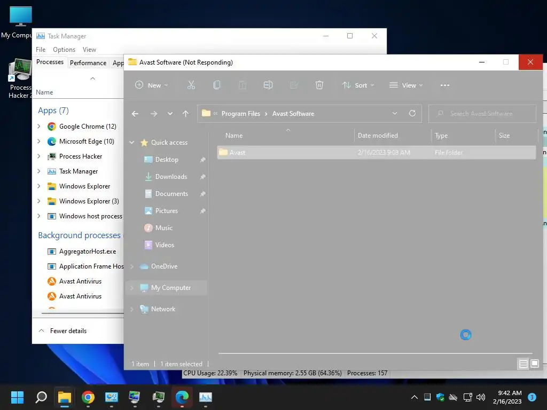
Task: Open File Explorer from the taskbar
Action: coord(65,397)
